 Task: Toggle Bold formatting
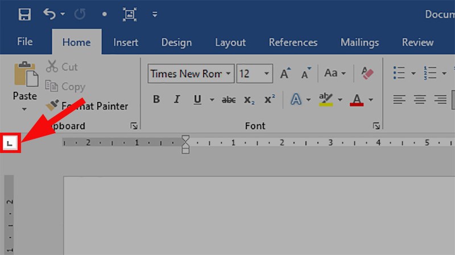click(156, 100)
